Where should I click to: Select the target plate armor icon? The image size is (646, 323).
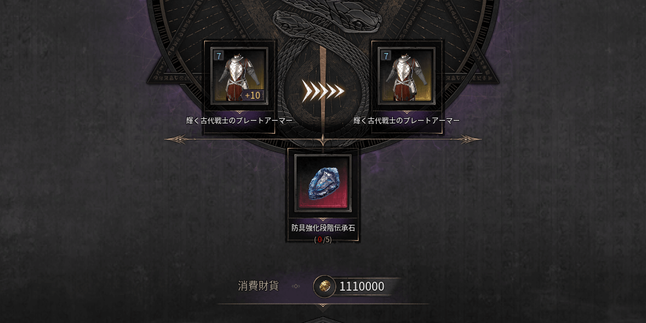coord(406,76)
